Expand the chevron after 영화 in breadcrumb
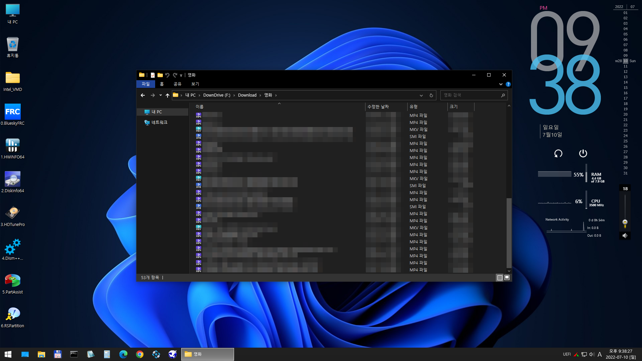This screenshot has width=642, height=361. point(276,95)
